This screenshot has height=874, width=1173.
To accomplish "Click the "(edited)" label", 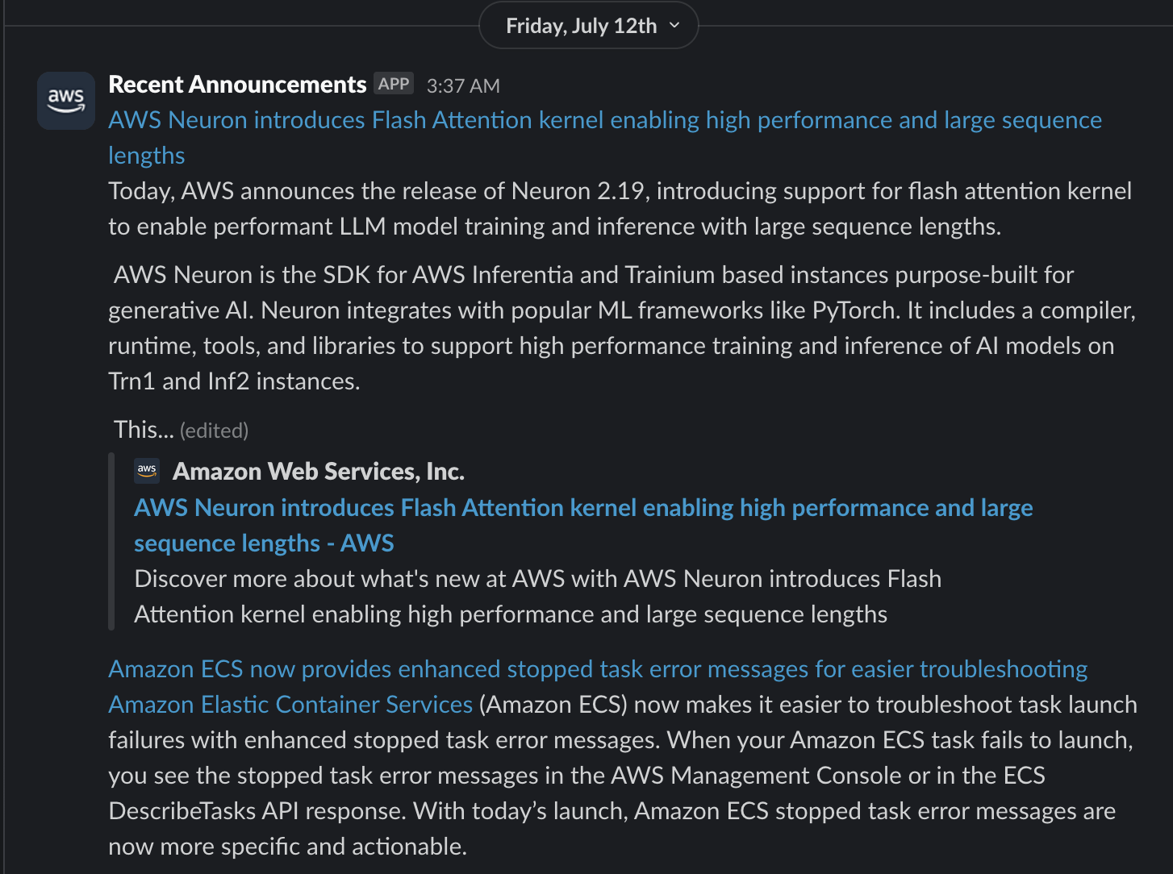I will pos(214,431).
